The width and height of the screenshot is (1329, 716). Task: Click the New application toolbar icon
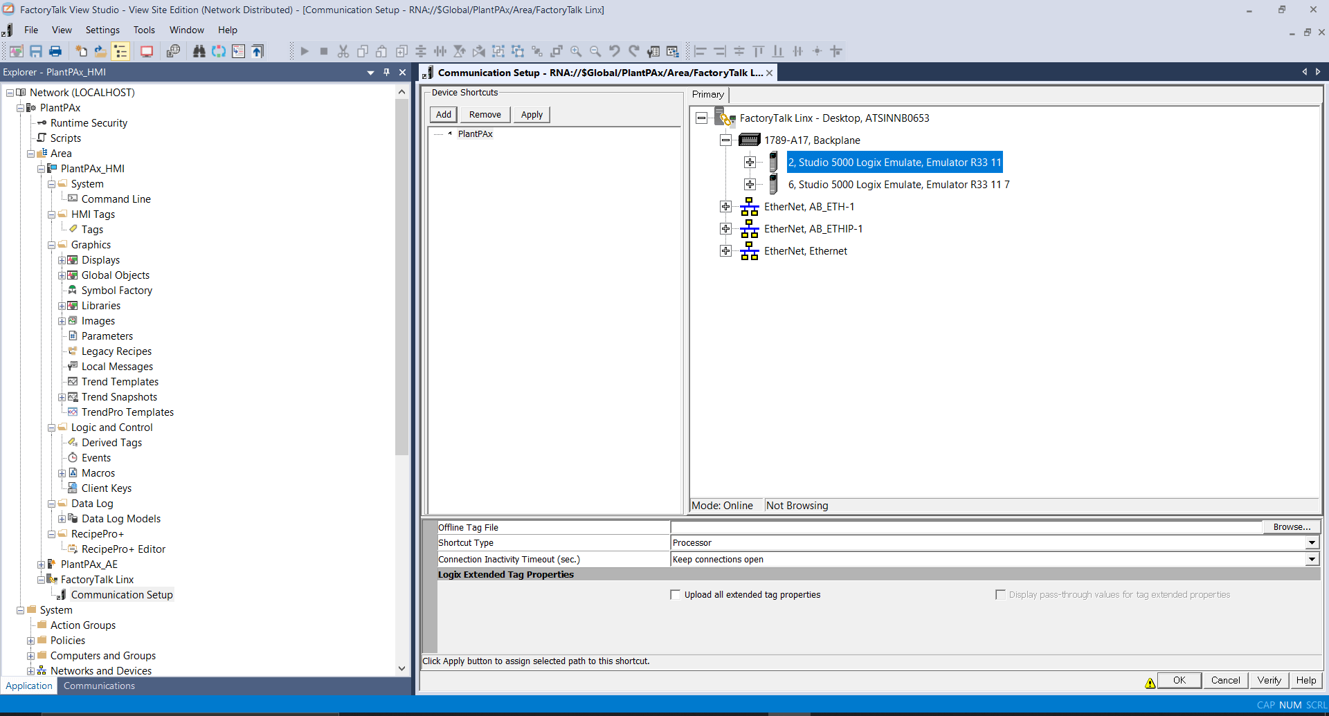pos(81,51)
